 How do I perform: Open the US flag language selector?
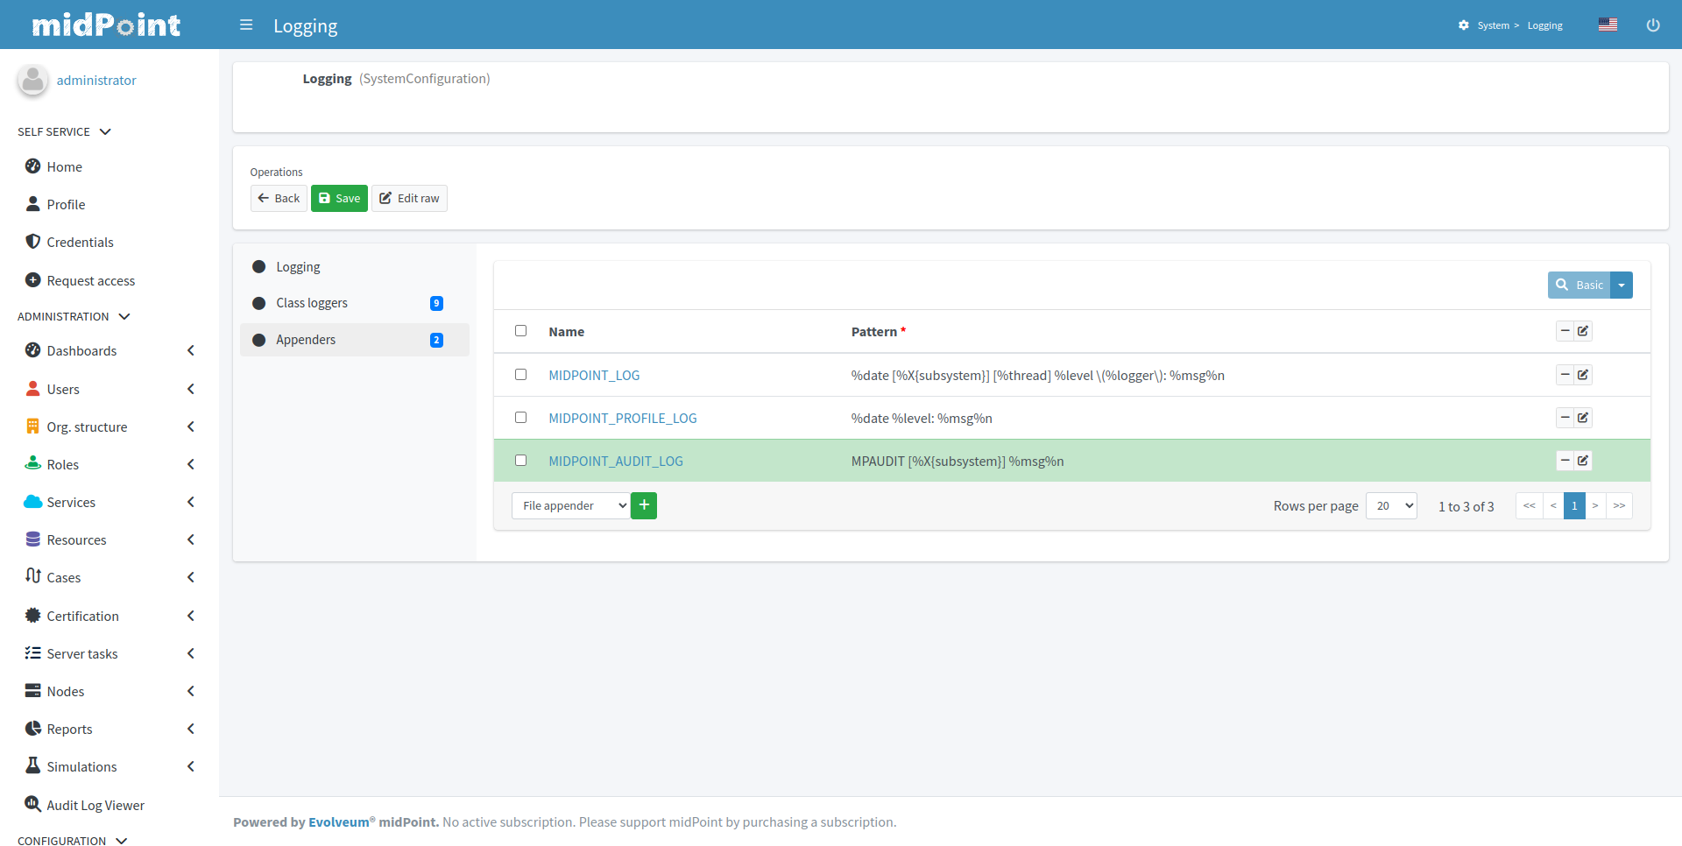[x=1608, y=25]
